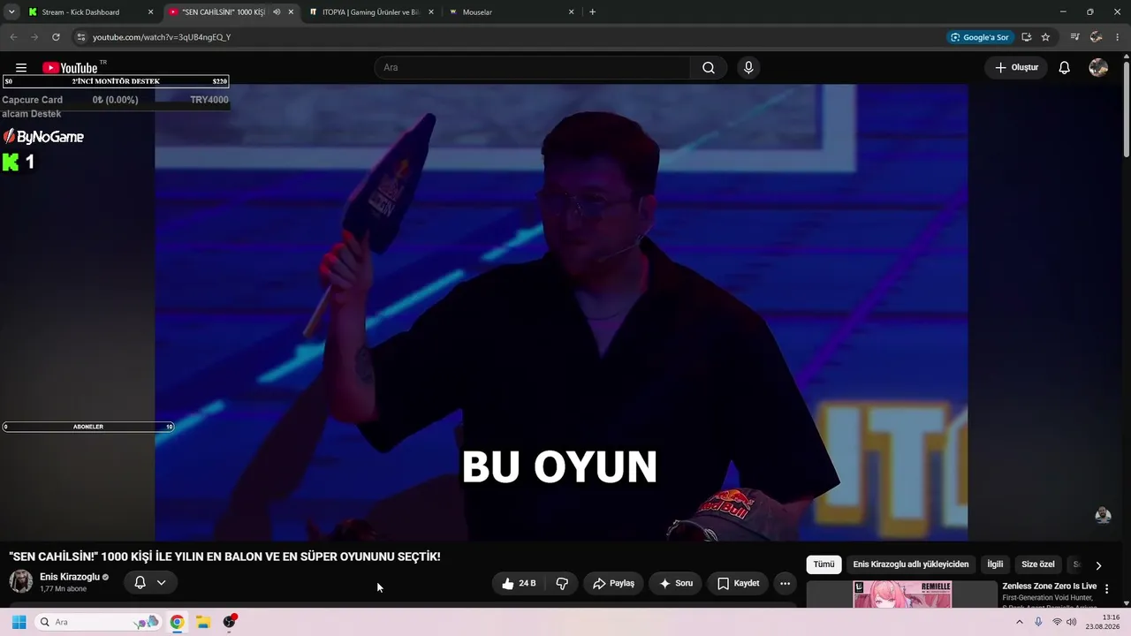
Task: Close the Mouselar tab
Action: 571,12
